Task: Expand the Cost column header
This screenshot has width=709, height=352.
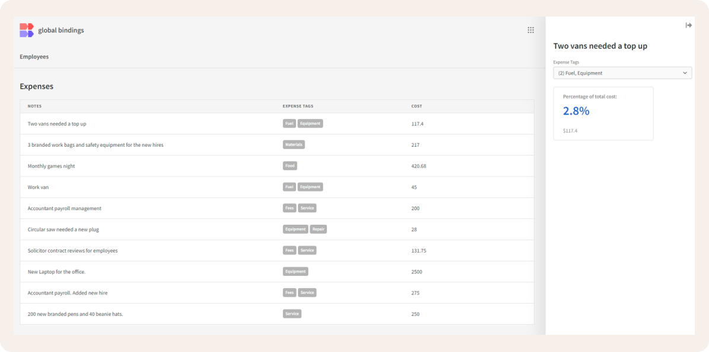Action: [416, 106]
